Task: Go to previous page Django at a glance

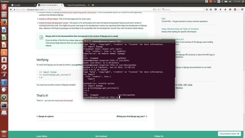Action: (45, 117)
